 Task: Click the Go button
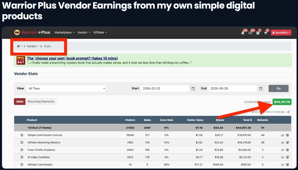[279, 88]
